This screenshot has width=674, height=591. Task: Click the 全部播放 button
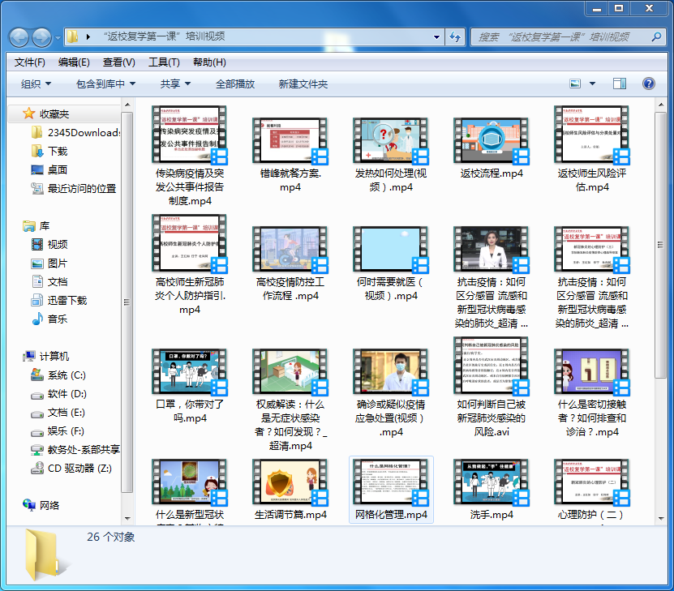tap(235, 84)
